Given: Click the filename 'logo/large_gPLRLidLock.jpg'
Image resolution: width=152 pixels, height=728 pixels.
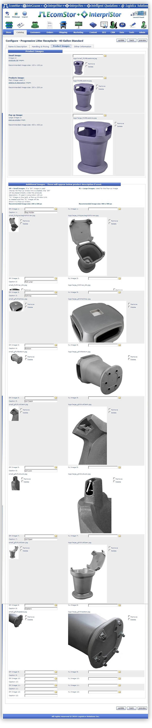Looking at the screenshot, I should pos(79,474).
